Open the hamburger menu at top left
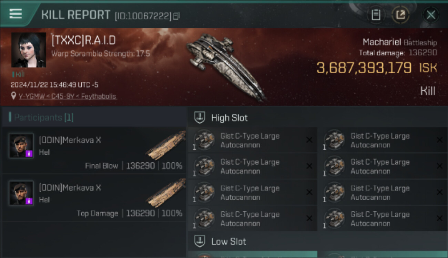Screen dimensions: 448x258 pos(16,14)
